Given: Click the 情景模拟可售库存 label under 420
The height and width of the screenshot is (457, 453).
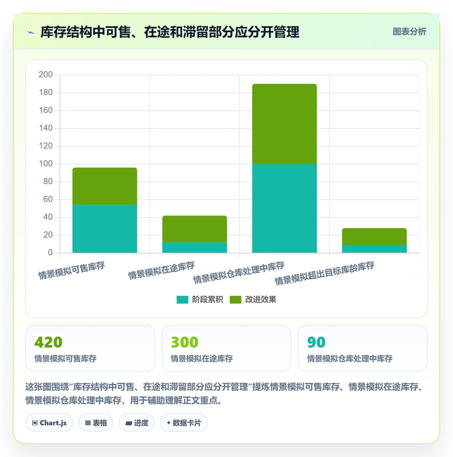Looking at the screenshot, I should tap(66, 359).
